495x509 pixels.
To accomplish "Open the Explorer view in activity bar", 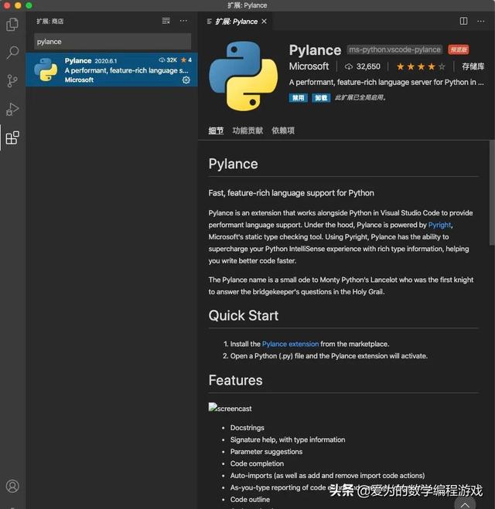I will (12, 25).
